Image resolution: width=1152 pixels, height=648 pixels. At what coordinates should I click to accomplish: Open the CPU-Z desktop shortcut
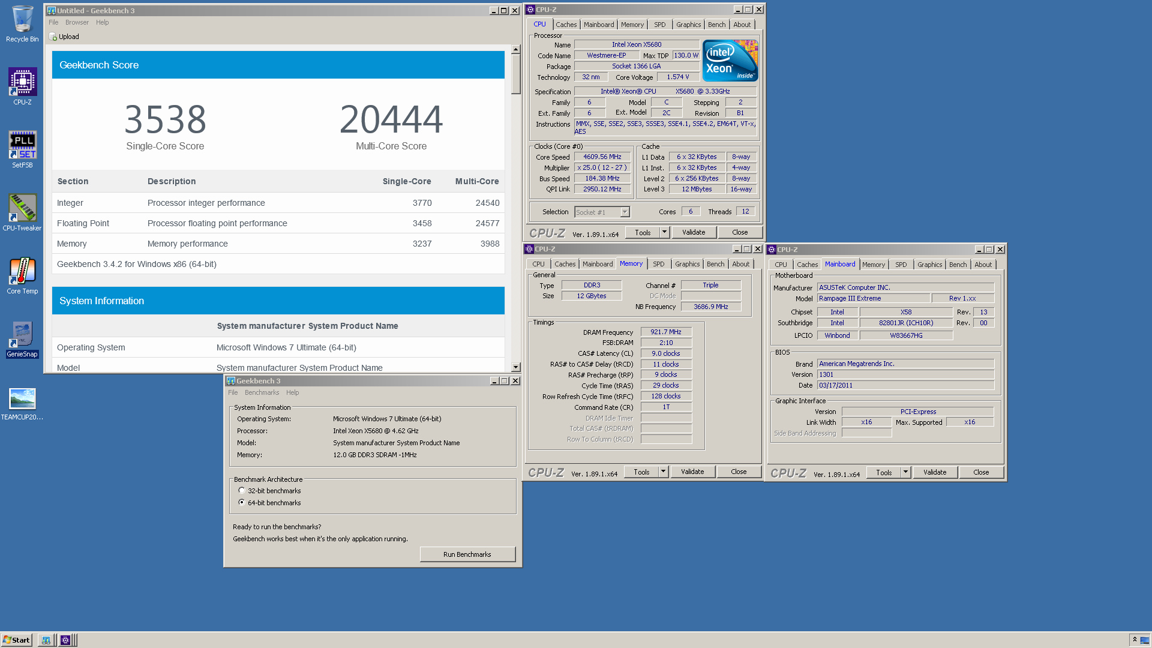[x=22, y=86]
